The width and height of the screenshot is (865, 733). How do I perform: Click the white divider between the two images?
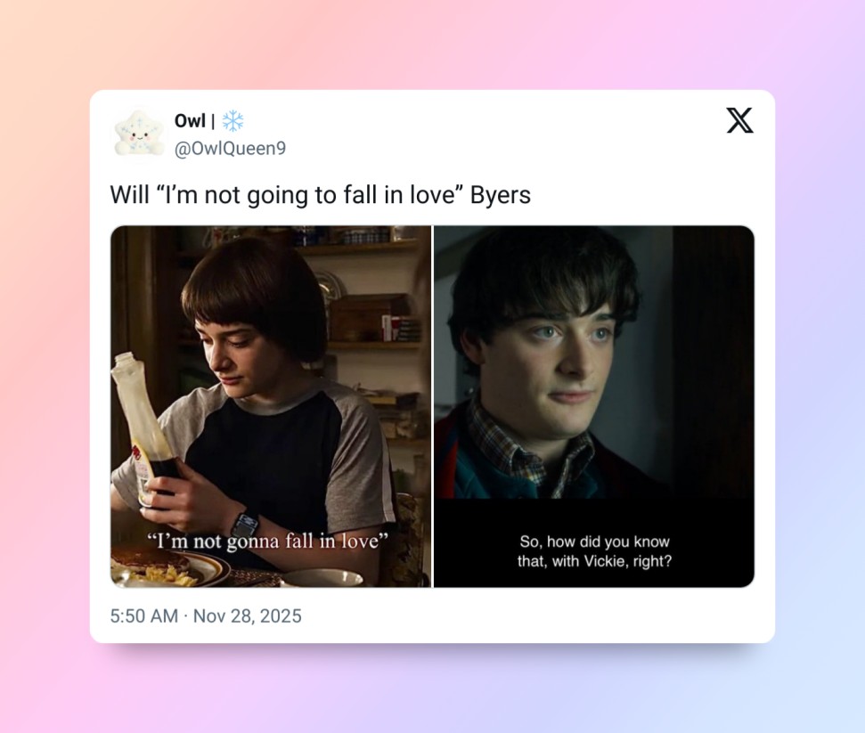pyautogui.click(x=433, y=406)
